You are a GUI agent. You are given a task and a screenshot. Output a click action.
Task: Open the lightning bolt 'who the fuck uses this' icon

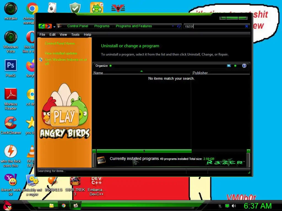coord(11,156)
